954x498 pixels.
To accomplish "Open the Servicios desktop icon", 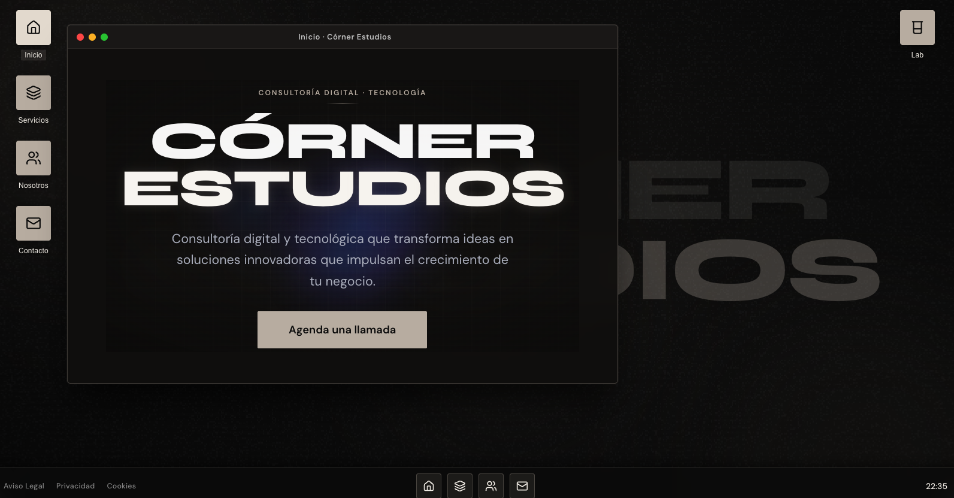I will (34, 93).
